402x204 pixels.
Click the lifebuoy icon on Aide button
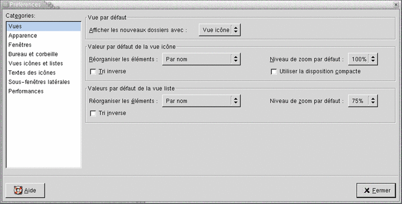click(x=18, y=190)
